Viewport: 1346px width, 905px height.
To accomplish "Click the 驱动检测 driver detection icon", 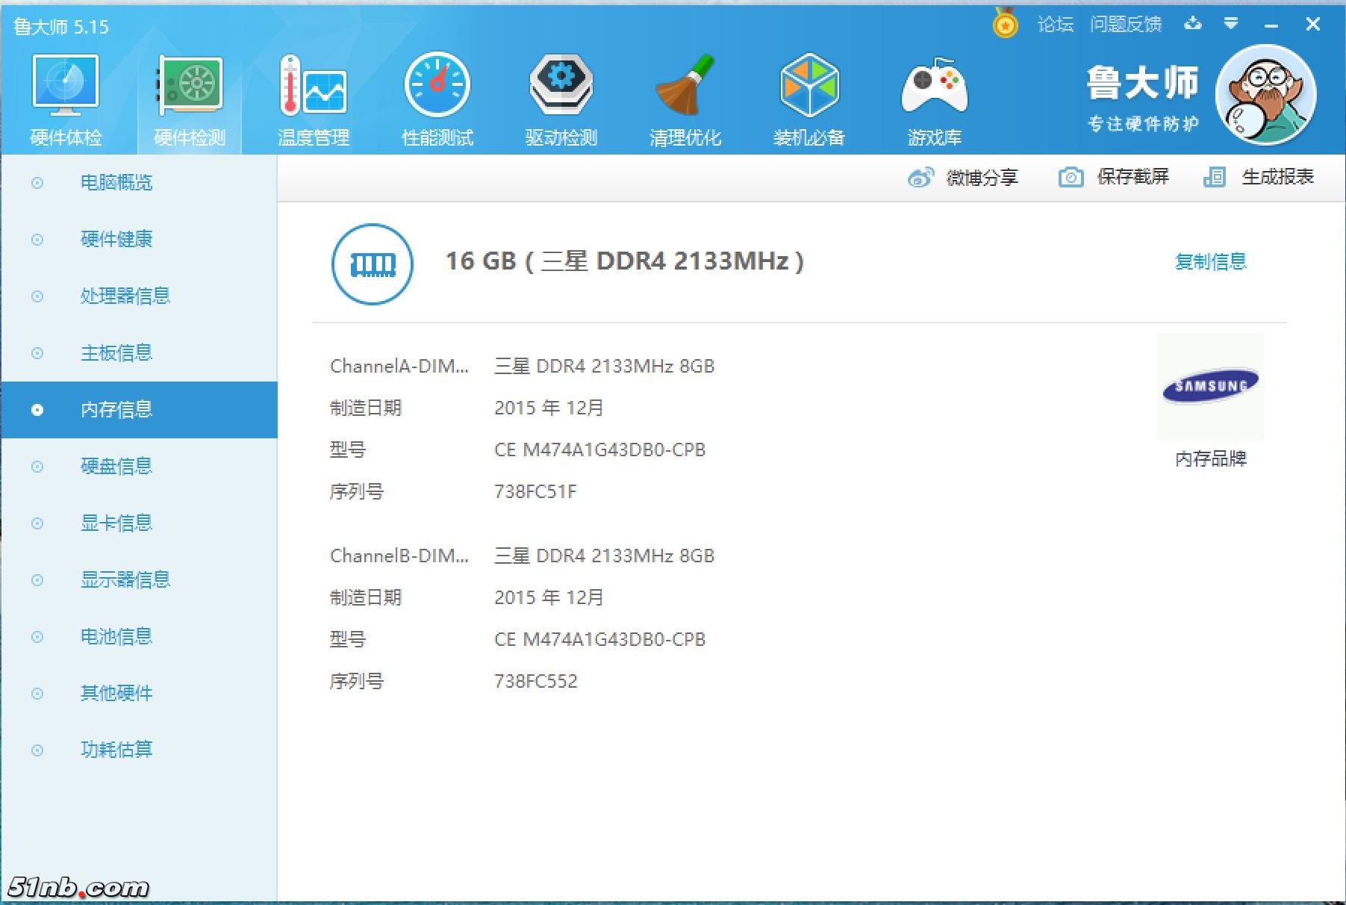I will tap(561, 87).
